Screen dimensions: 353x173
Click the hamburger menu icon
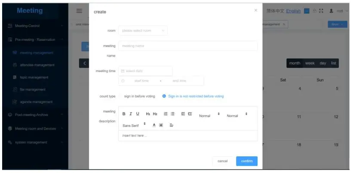pyautogui.click(x=79, y=11)
